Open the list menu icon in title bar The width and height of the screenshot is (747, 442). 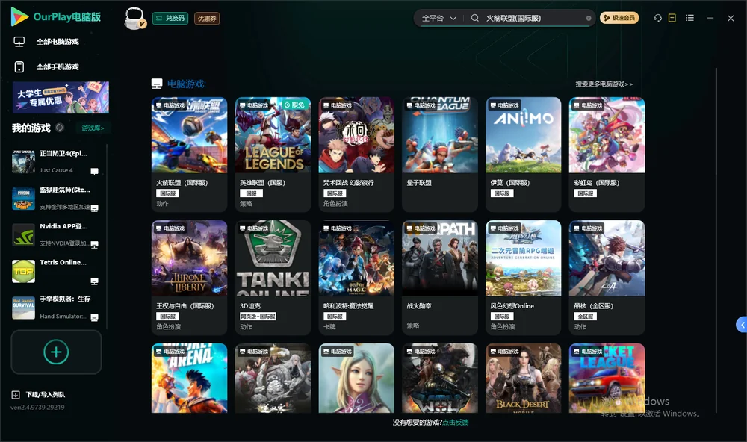pos(689,18)
